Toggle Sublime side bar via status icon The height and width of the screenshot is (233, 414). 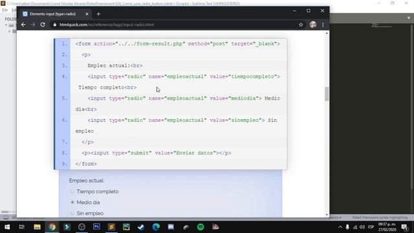6,217
